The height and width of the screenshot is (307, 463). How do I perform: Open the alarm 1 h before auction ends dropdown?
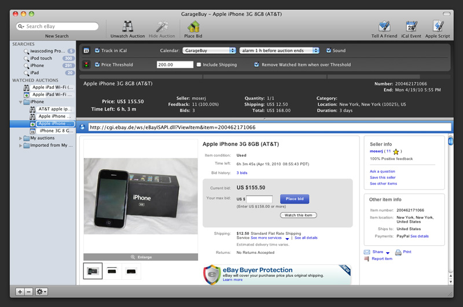[280, 50]
